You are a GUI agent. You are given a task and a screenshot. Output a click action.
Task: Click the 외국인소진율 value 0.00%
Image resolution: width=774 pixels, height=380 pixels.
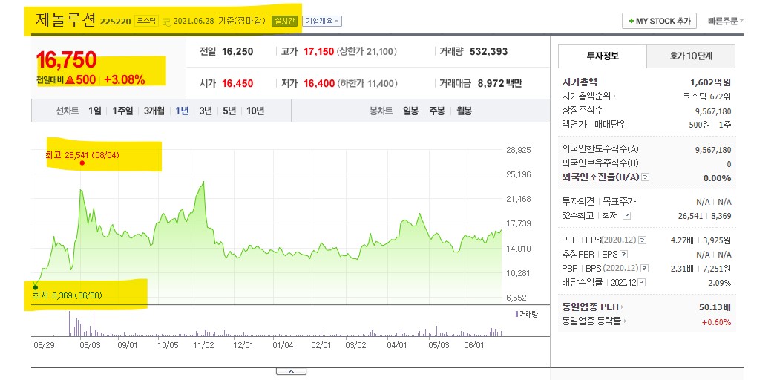click(718, 177)
